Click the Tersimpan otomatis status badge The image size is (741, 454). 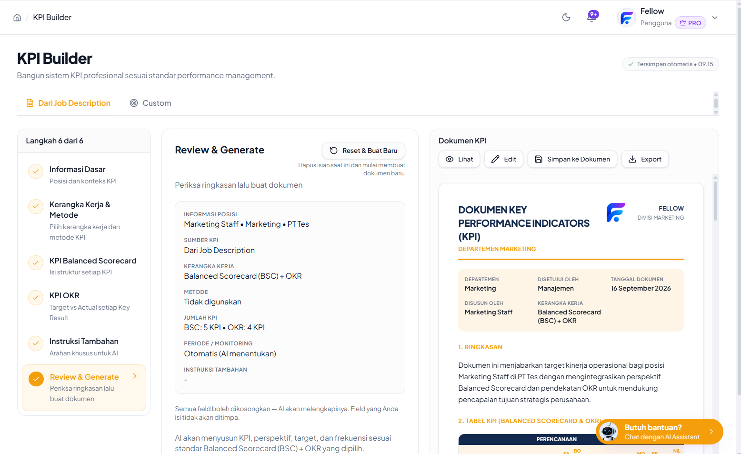(x=670, y=64)
